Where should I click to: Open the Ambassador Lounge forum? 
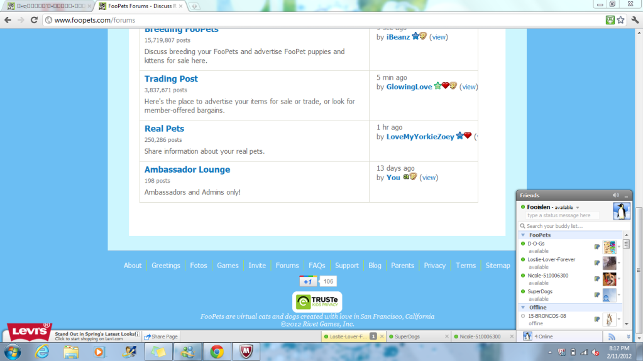pyautogui.click(x=187, y=170)
